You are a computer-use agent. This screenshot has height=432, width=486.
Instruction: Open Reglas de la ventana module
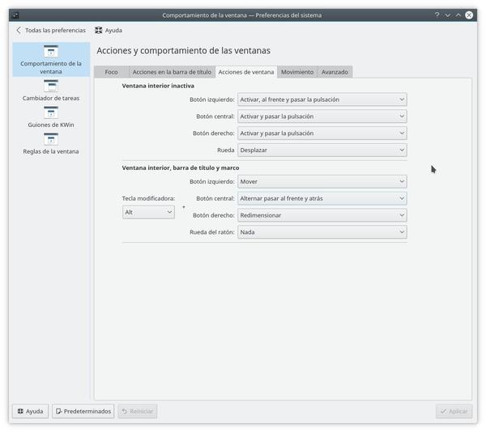(51, 139)
